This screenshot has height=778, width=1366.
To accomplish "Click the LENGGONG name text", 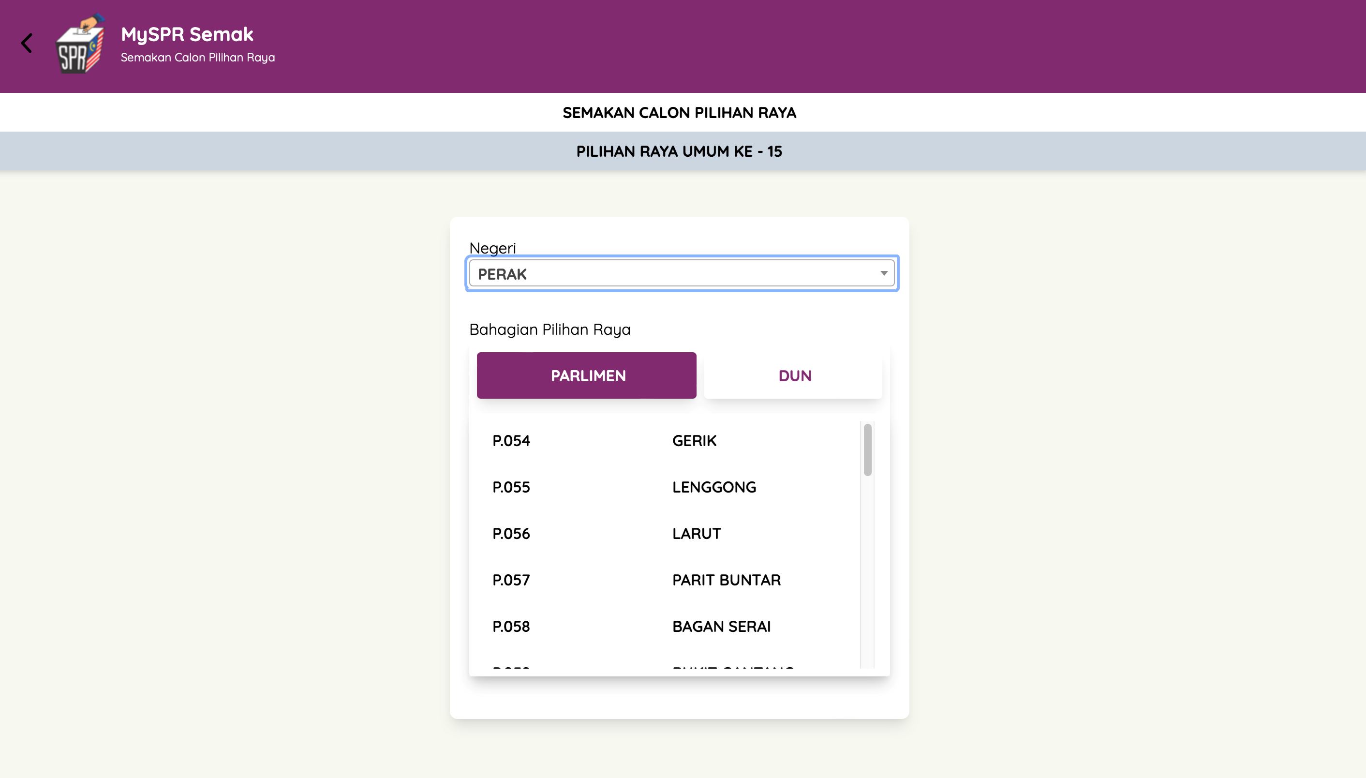I will pos(714,487).
